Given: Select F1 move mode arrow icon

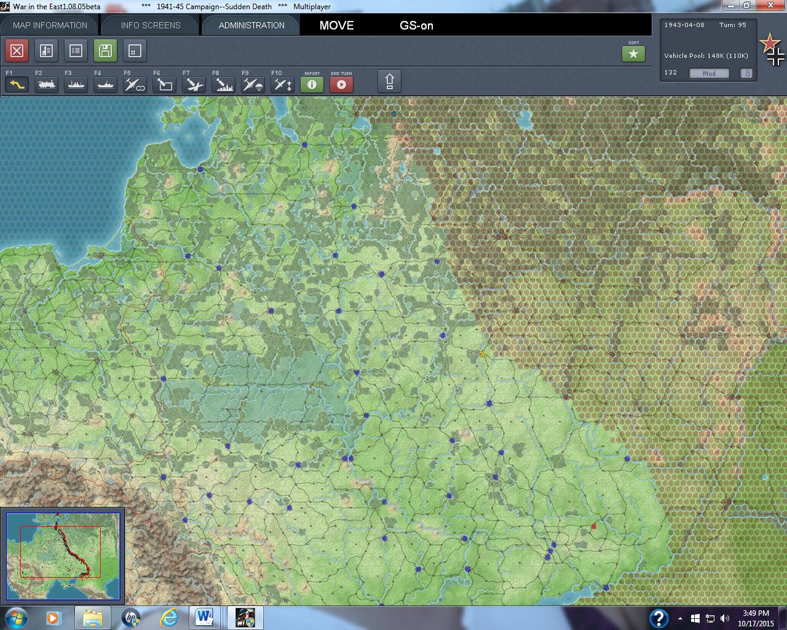Looking at the screenshot, I should [x=17, y=84].
